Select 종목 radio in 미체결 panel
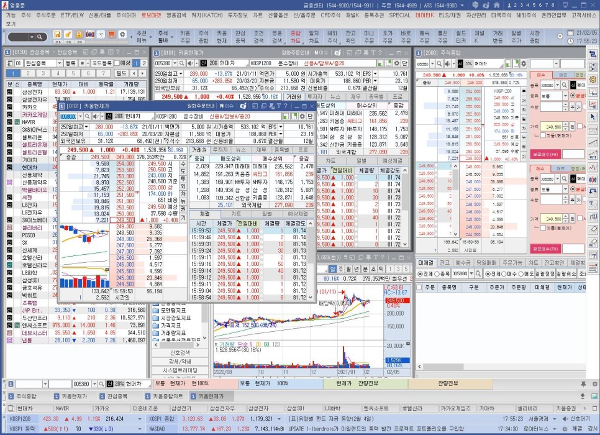600x435 pixels. [x=437, y=274]
